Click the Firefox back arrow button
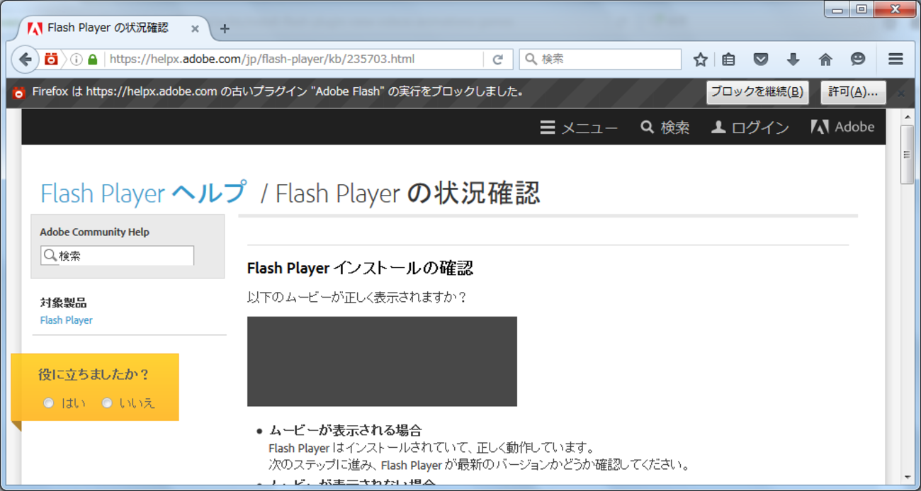921x491 pixels. coord(26,60)
